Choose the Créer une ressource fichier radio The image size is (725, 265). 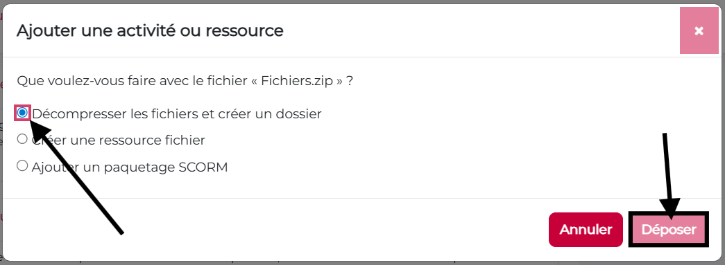22,138
